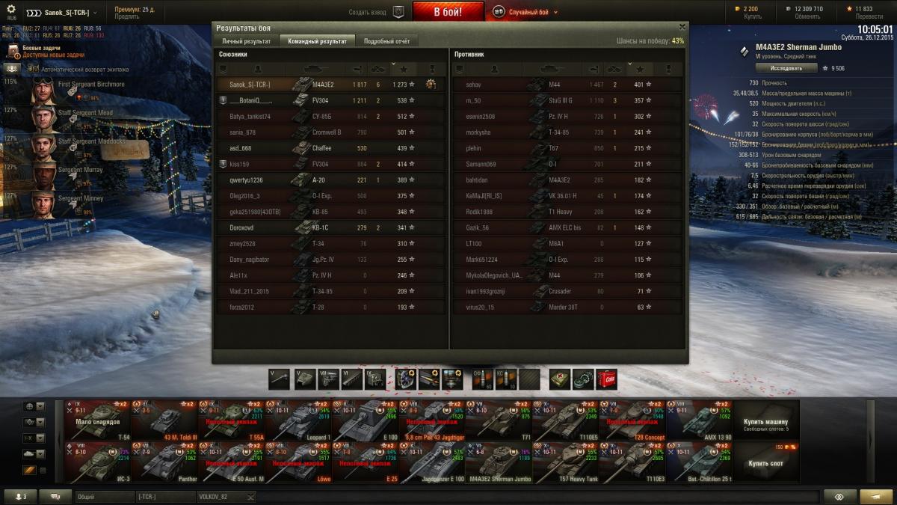The height and width of the screenshot is (505, 897).
Task: Close the Результаты боя window
Action: (x=681, y=27)
